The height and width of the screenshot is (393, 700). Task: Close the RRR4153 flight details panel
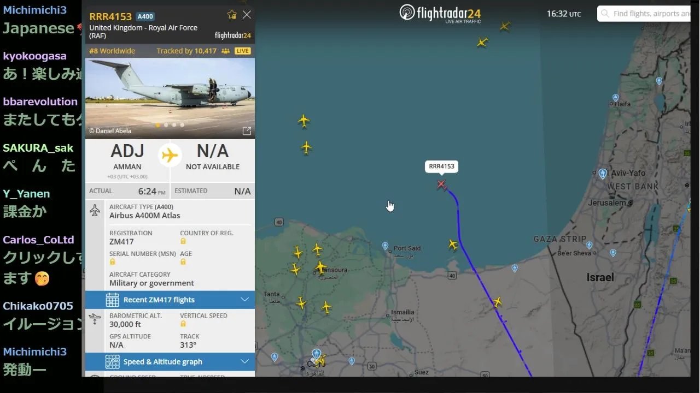pos(247,15)
